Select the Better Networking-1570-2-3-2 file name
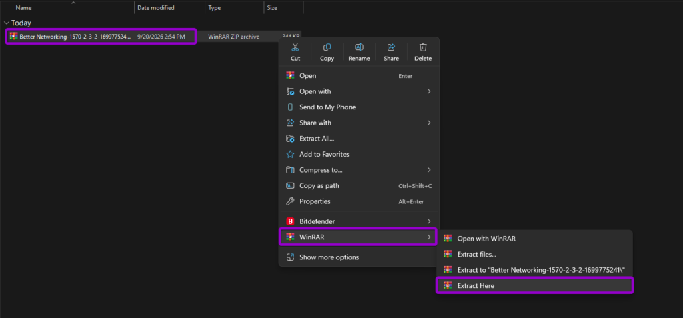Image resolution: width=683 pixels, height=318 pixels. (75, 37)
